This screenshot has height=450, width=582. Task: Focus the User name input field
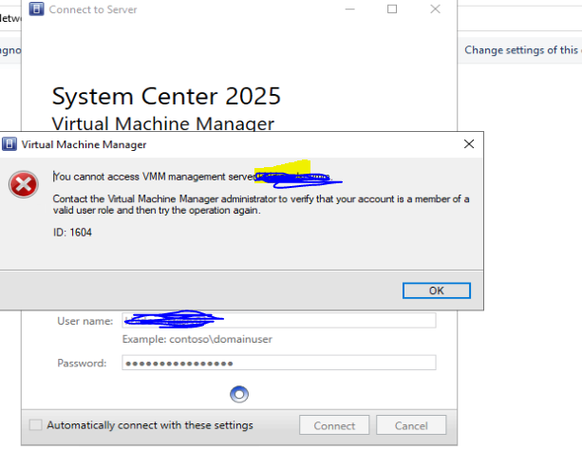[x=279, y=321]
